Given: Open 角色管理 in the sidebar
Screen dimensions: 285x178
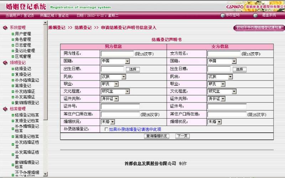Looking at the screenshot, I should point(23,40).
